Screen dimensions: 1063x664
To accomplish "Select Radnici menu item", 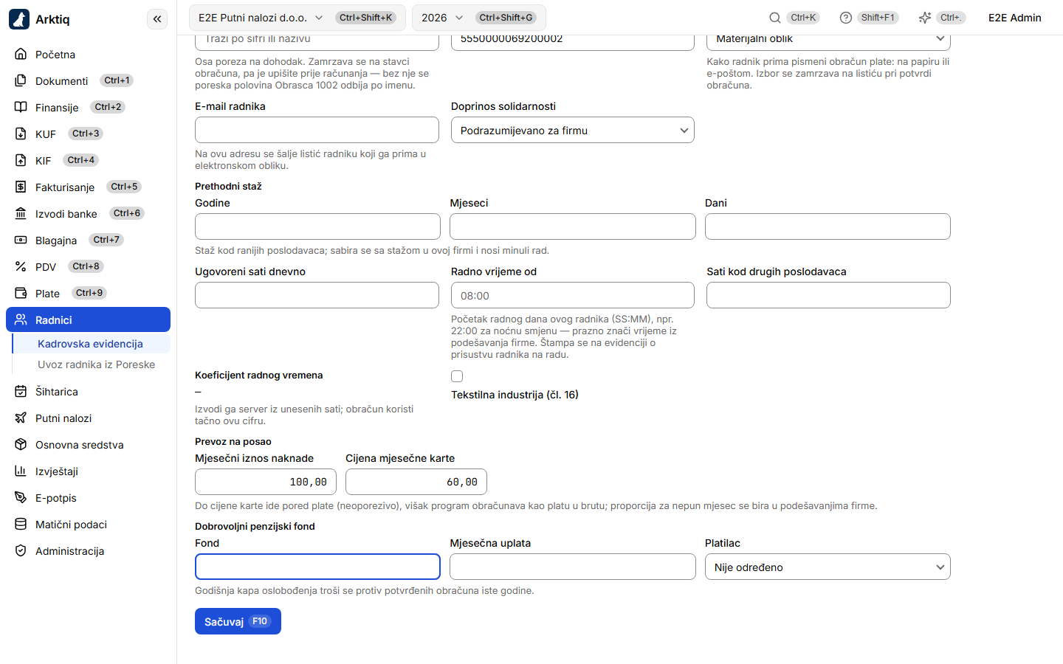I will tap(88, 320).
